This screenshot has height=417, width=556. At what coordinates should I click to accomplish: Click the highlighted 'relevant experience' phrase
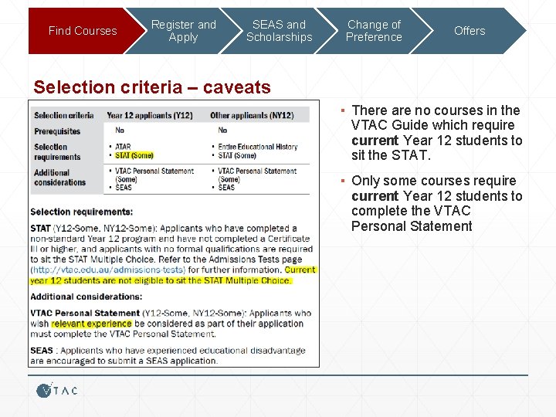click(91, 324)
